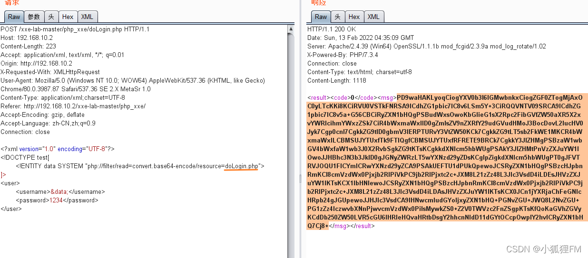Click the Origin header line
The width and height of the screenshot is (588, 258).
click(x=37, y=64)
